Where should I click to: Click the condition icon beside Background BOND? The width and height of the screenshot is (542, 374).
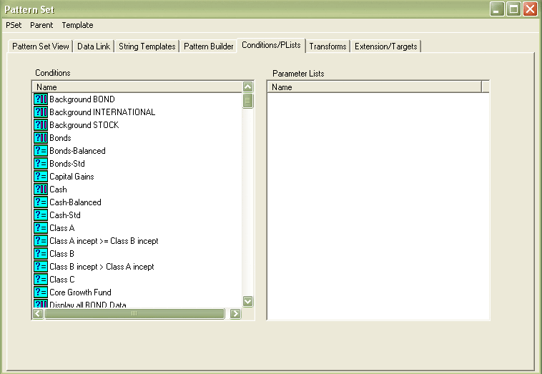tap(41, 99)
